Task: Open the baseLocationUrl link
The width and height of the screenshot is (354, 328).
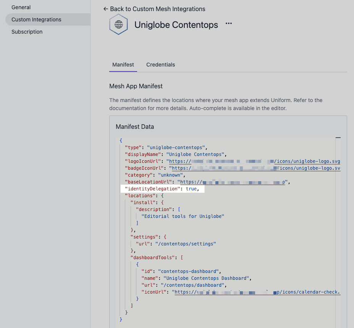Action: [x=233, y=182]
